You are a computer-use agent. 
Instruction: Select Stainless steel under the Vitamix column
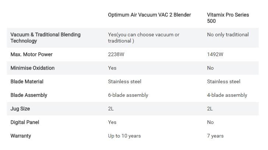[223, 81]
